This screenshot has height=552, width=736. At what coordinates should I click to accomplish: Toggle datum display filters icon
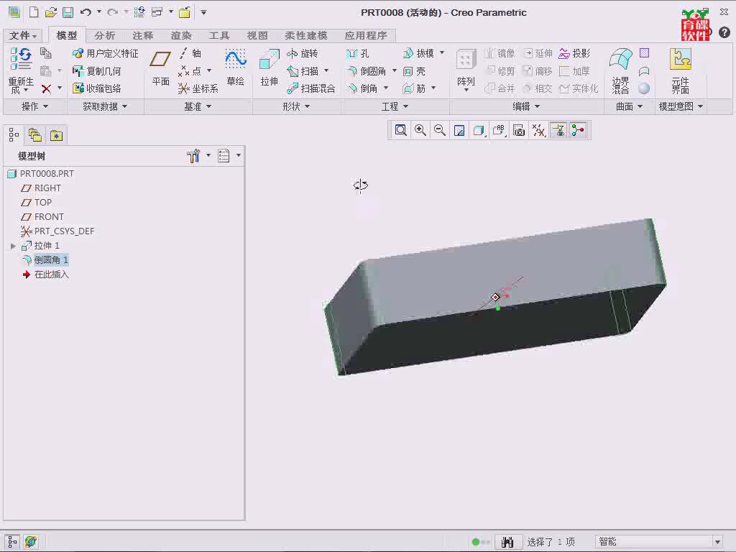click(x=538, y=130)
